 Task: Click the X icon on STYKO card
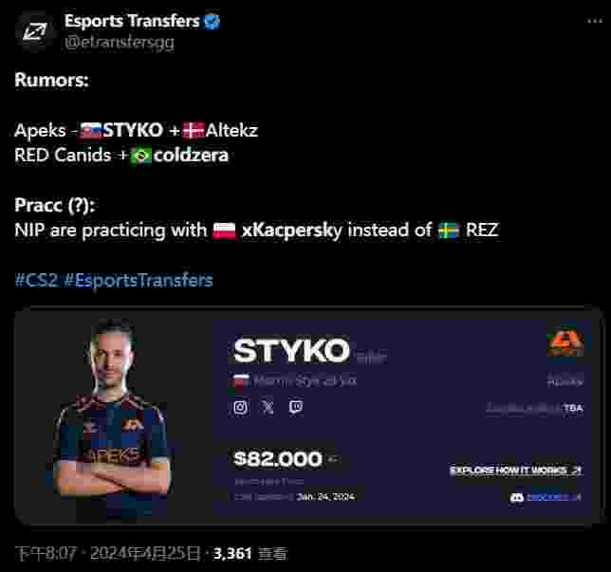click(x=268, y=408)
